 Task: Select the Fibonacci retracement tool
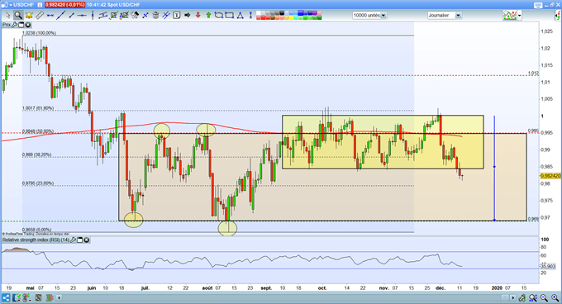click(x=113, y=16)
